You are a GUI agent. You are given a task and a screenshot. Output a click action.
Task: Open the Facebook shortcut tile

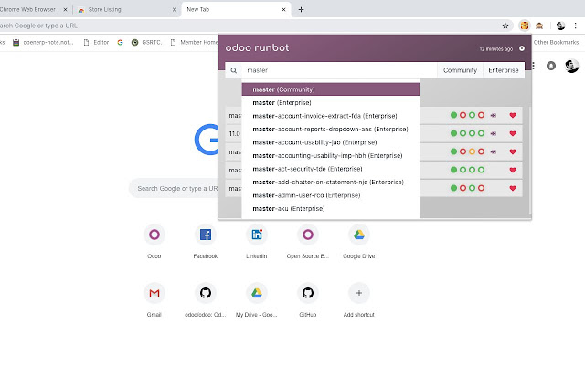[205, 235]
